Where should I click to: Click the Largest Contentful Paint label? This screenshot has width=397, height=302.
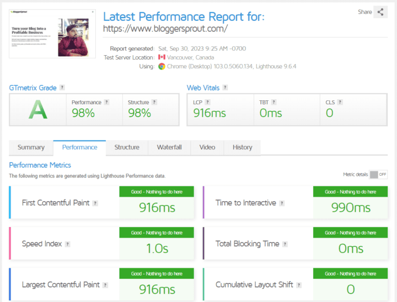tap(61, 285)
